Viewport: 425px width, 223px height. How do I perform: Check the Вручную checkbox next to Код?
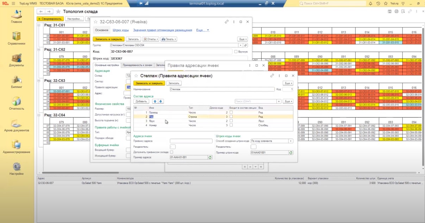[236, 52]
